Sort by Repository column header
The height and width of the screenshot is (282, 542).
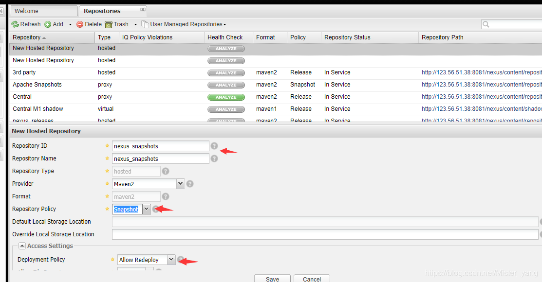[x=52, y=37]
